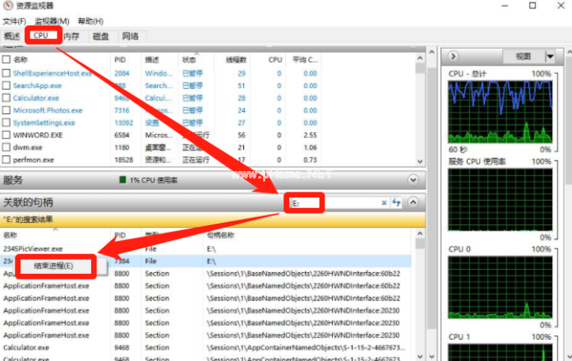Image resolution: width=572 pixels, height=361 pixels.
Task: Check the ShellExperienceHost.exe checkbox
Action: coord(7,73)
